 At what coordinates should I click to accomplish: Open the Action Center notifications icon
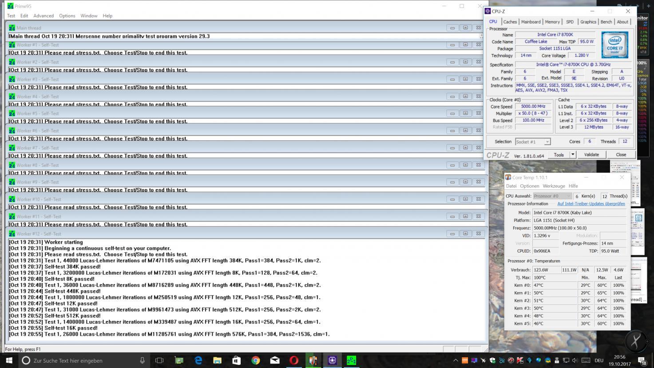pyautogui.click(x=643, y=360)
